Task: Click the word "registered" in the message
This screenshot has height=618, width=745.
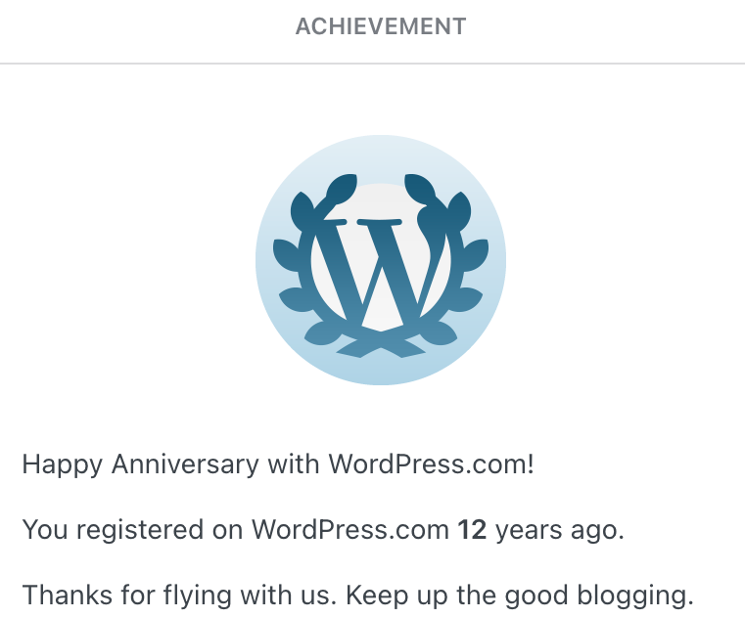Action: (139, 529)
